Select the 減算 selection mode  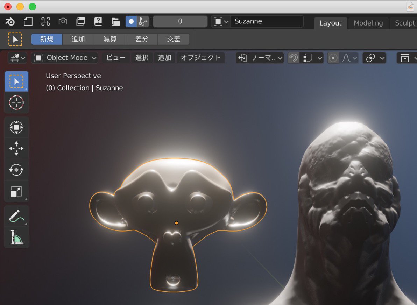point(110,39)
